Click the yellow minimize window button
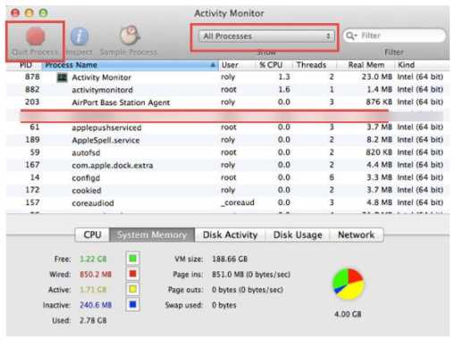This screenshot has height=340, width=455. pyautogui.click(x=29, y=12)
